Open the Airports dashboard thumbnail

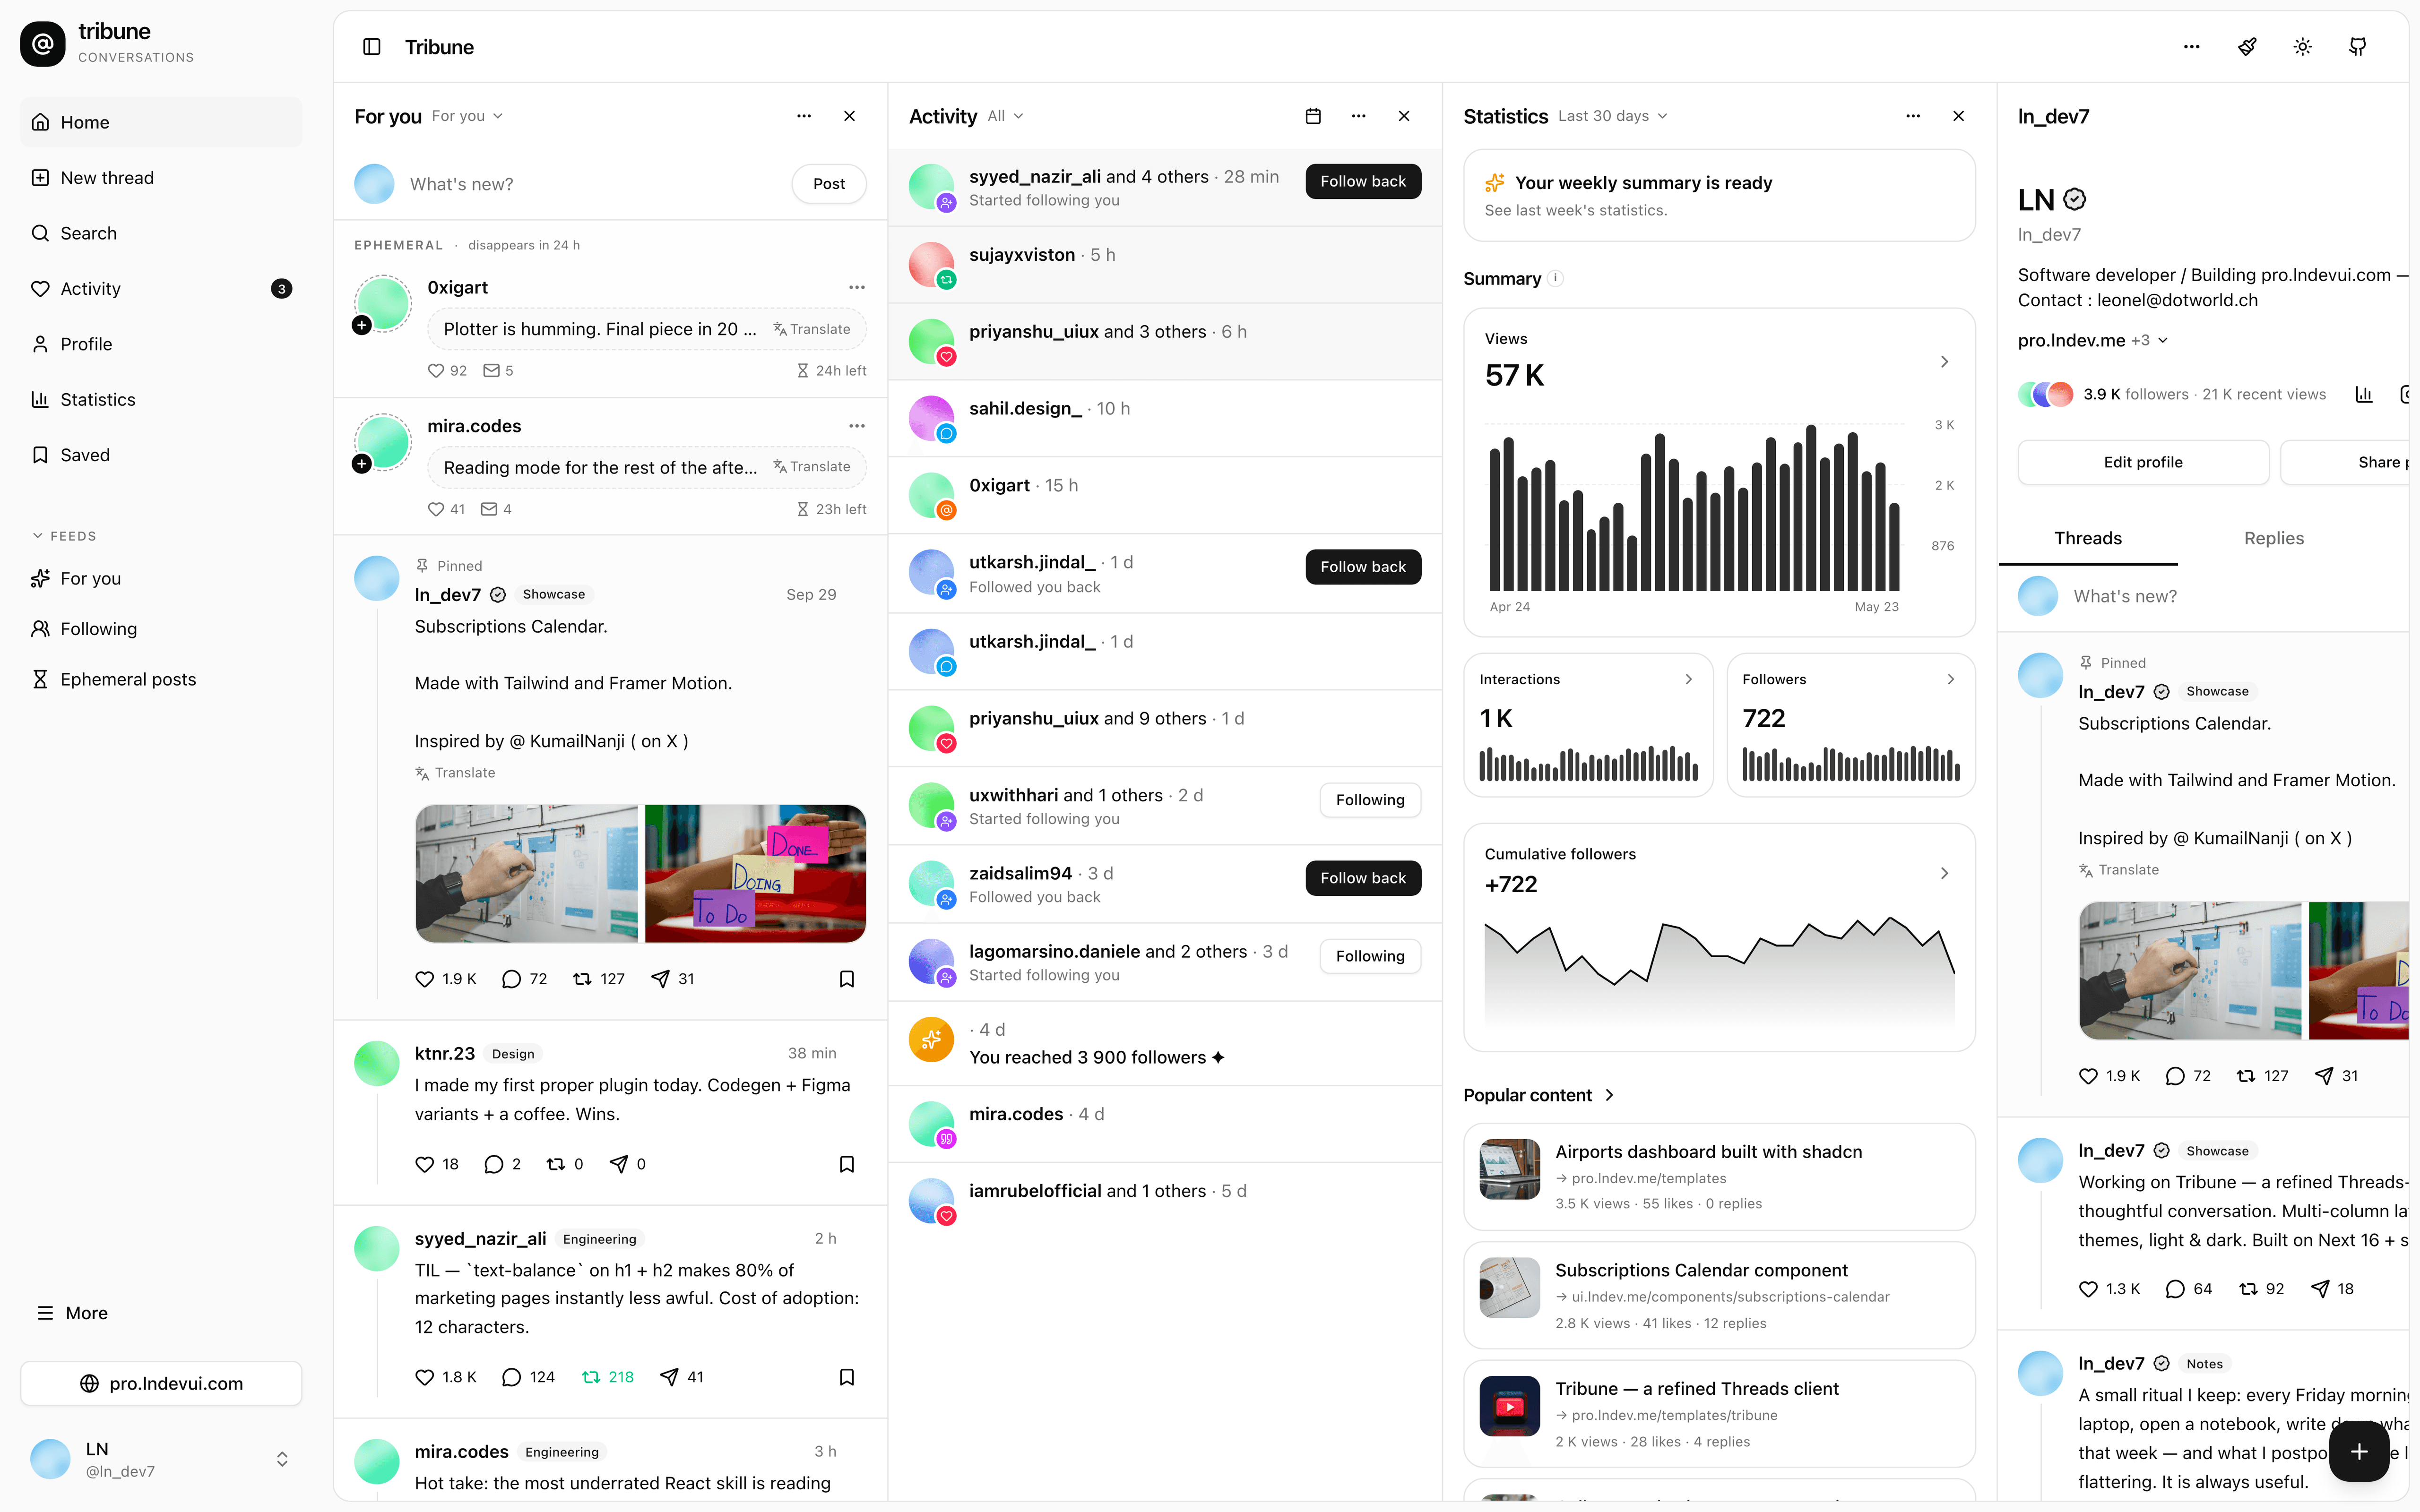point(1509,1169)
